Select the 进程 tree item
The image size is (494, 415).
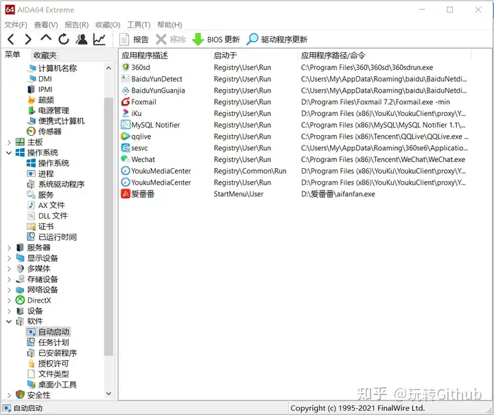point(40,174)
